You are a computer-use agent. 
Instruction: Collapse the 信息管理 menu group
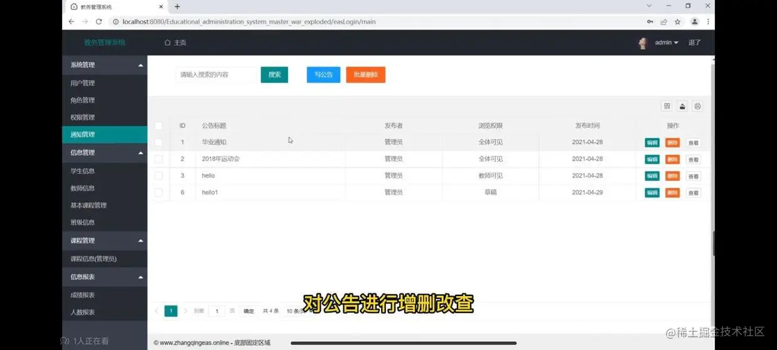(105, 152)
